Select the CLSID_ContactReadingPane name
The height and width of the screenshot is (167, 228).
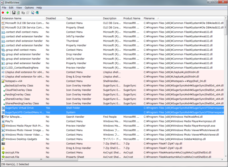[22, 68]
